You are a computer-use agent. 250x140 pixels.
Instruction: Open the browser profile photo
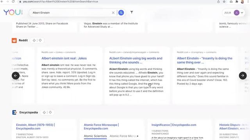243,2
